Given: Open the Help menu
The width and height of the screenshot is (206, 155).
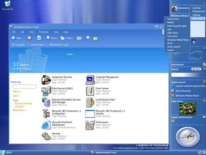Looking at the screenshot, I should 66,32.
